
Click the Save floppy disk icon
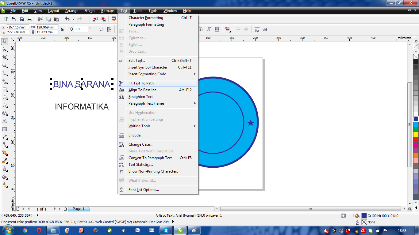coord(22,19)
